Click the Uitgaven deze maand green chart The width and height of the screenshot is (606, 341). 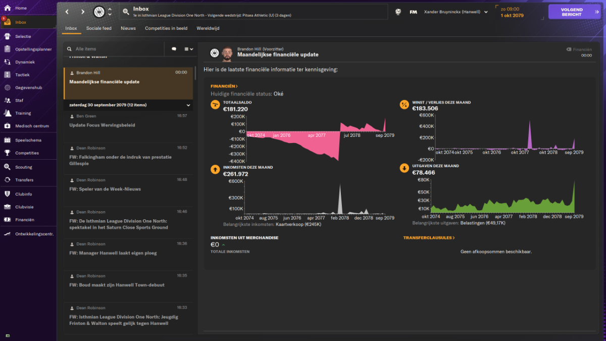pos(502,196)
